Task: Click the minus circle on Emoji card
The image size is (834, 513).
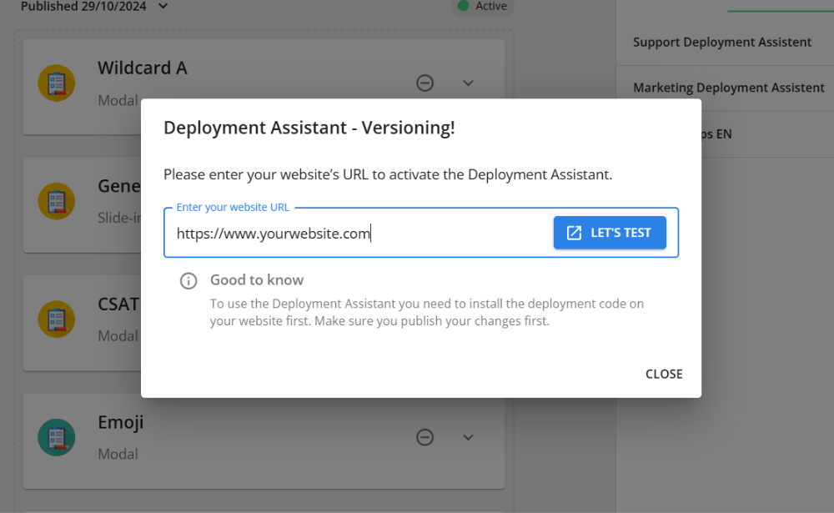Action: [x=425, y=437]
